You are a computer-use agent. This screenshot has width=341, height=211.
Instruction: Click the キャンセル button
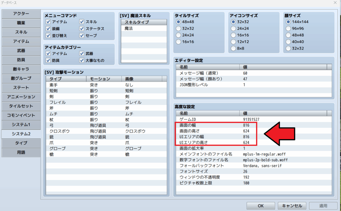coord(292,206)
